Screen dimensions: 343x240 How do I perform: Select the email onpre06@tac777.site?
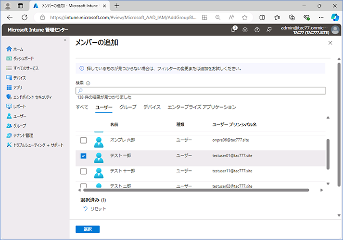230,140
